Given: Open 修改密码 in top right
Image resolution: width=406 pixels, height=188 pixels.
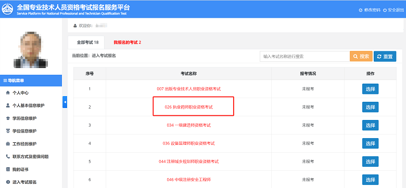Looking at the screenshot, I should pos(370,10).
